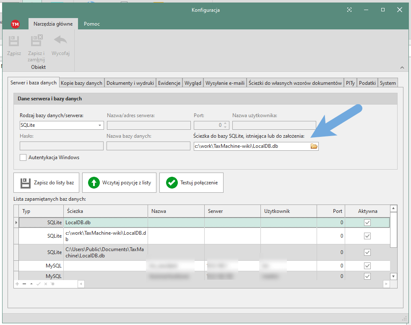Enable the Autentykacja Windows checkbox
Screen dimensions: 411x325
pos(23,157)
